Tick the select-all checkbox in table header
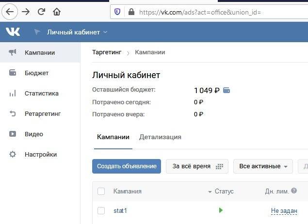The width and height of the screenshot is (308, 224). 101,192
